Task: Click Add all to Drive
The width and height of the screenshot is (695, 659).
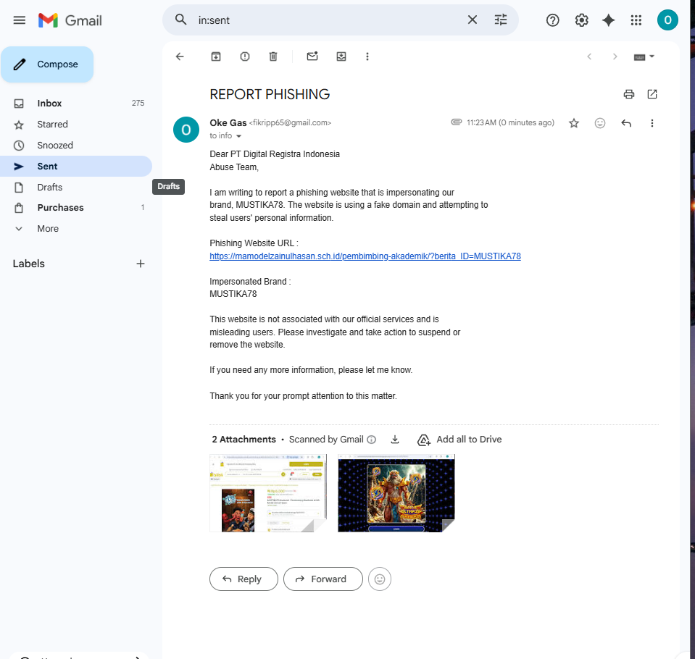Action: (x=459, y=440)
